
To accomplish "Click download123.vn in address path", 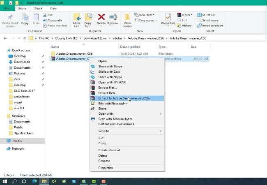I will pyautogui.click(x=95, y=38).
